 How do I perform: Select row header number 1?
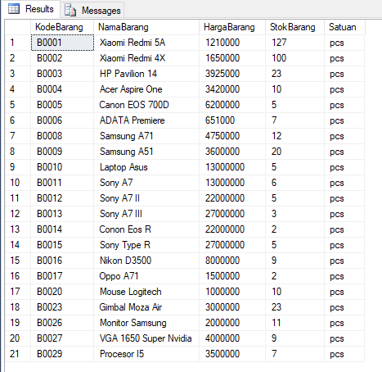coord(18,43)
